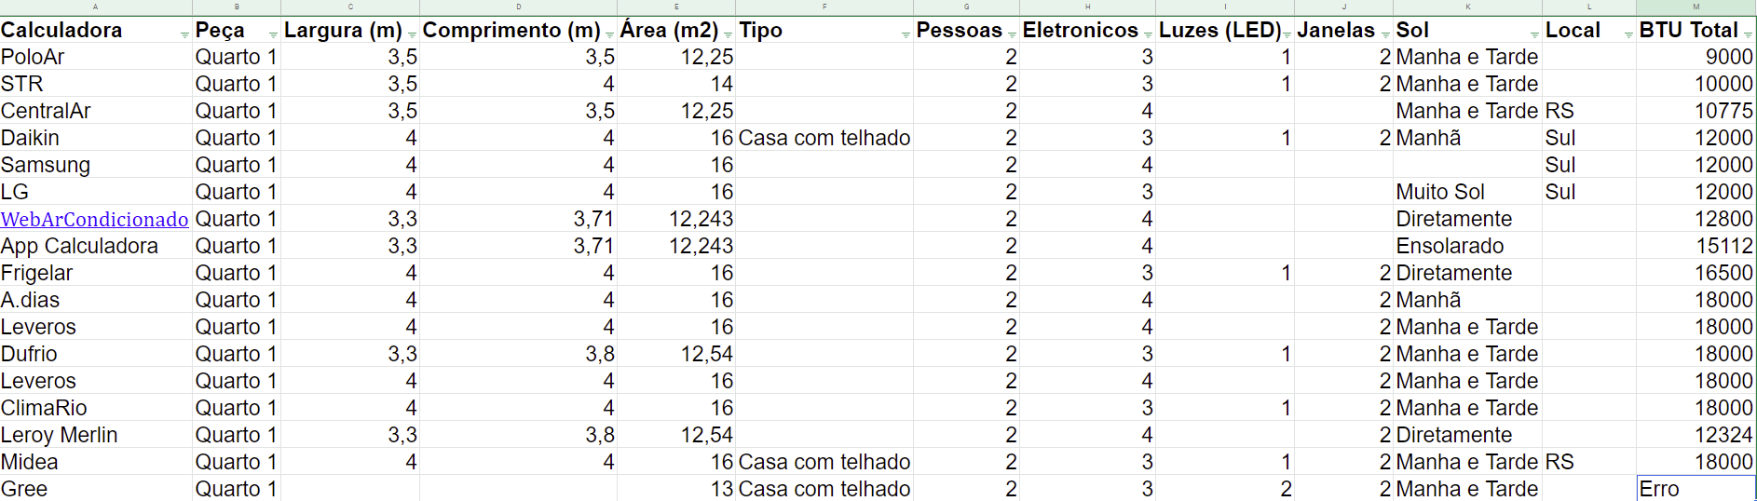This screenshot has height=501, width=1757.
Task: Click the Comprimento (m) filter icon
Action: coord(609,35)
